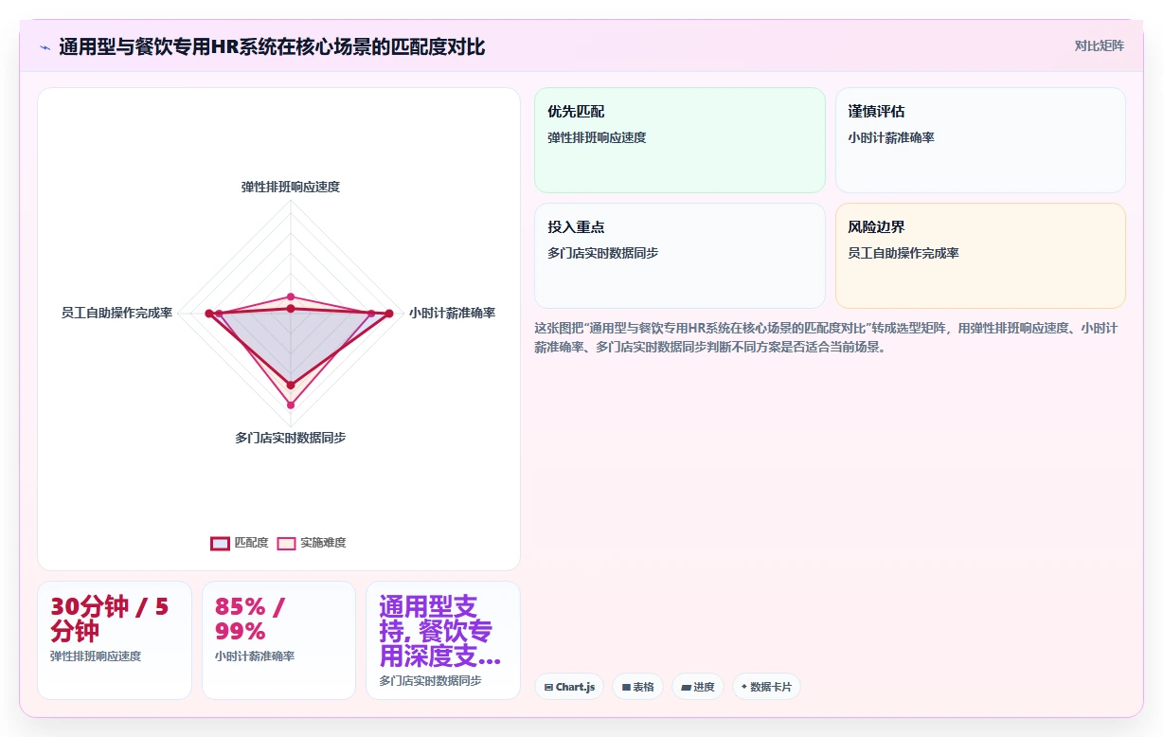Viewport: 1163px width, 737px height.
Task: Click the 进度 tag
Action: (x=698, y=687)
